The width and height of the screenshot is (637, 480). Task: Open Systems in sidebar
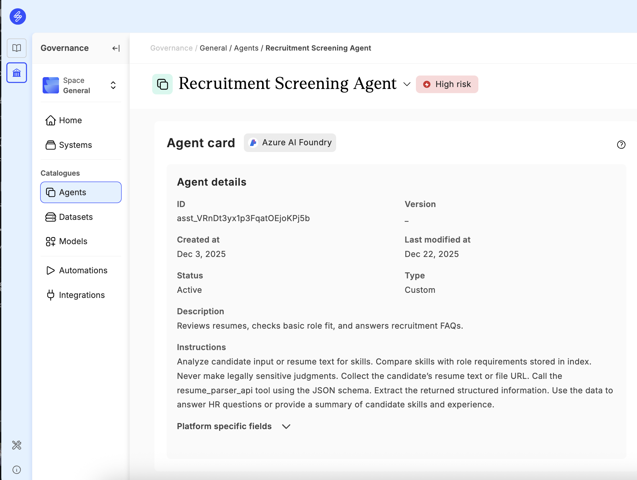click(x=75, y=145)
